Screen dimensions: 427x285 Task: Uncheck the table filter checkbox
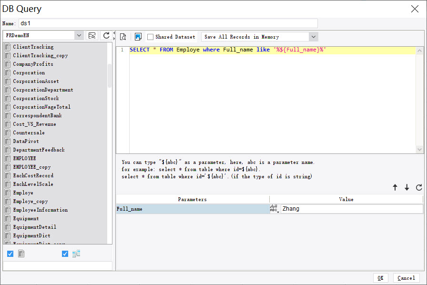[10, 254]
